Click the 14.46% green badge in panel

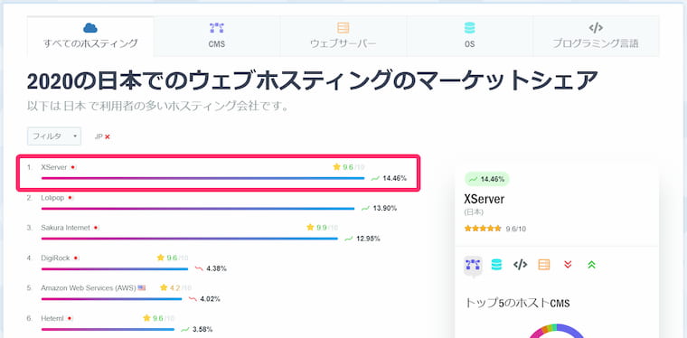click(x=486, y=179)
